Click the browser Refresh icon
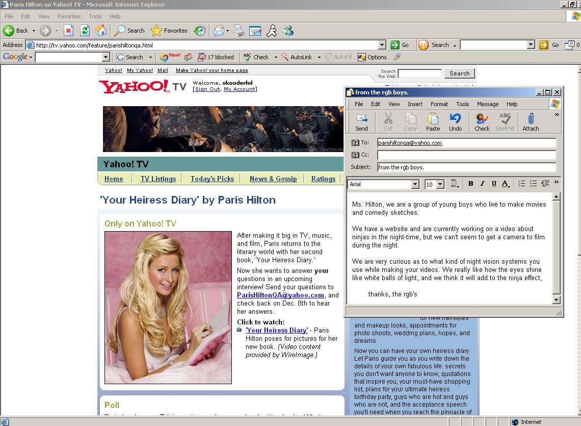This screenshot has height=426, width=581. tap(85, 31)
